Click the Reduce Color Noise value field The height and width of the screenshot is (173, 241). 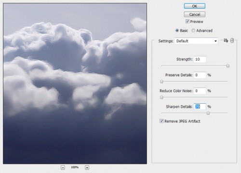pyautogui.click(x=200, y=91)
